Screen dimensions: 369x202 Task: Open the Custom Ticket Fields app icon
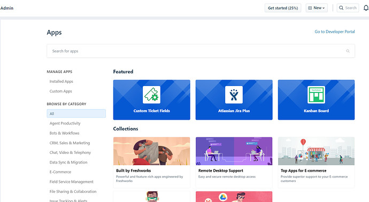pos(151,95)
